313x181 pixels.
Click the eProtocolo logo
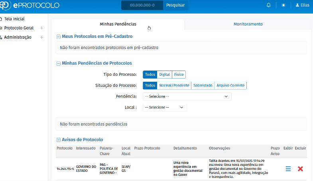(30, 5)
